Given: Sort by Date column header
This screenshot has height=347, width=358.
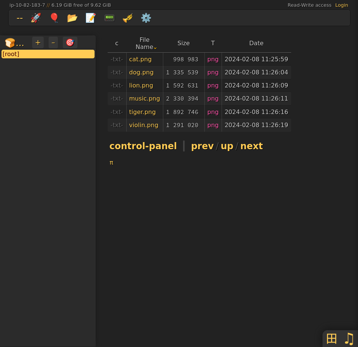Looking at the screenshot, I should click(x=256, y=43).
